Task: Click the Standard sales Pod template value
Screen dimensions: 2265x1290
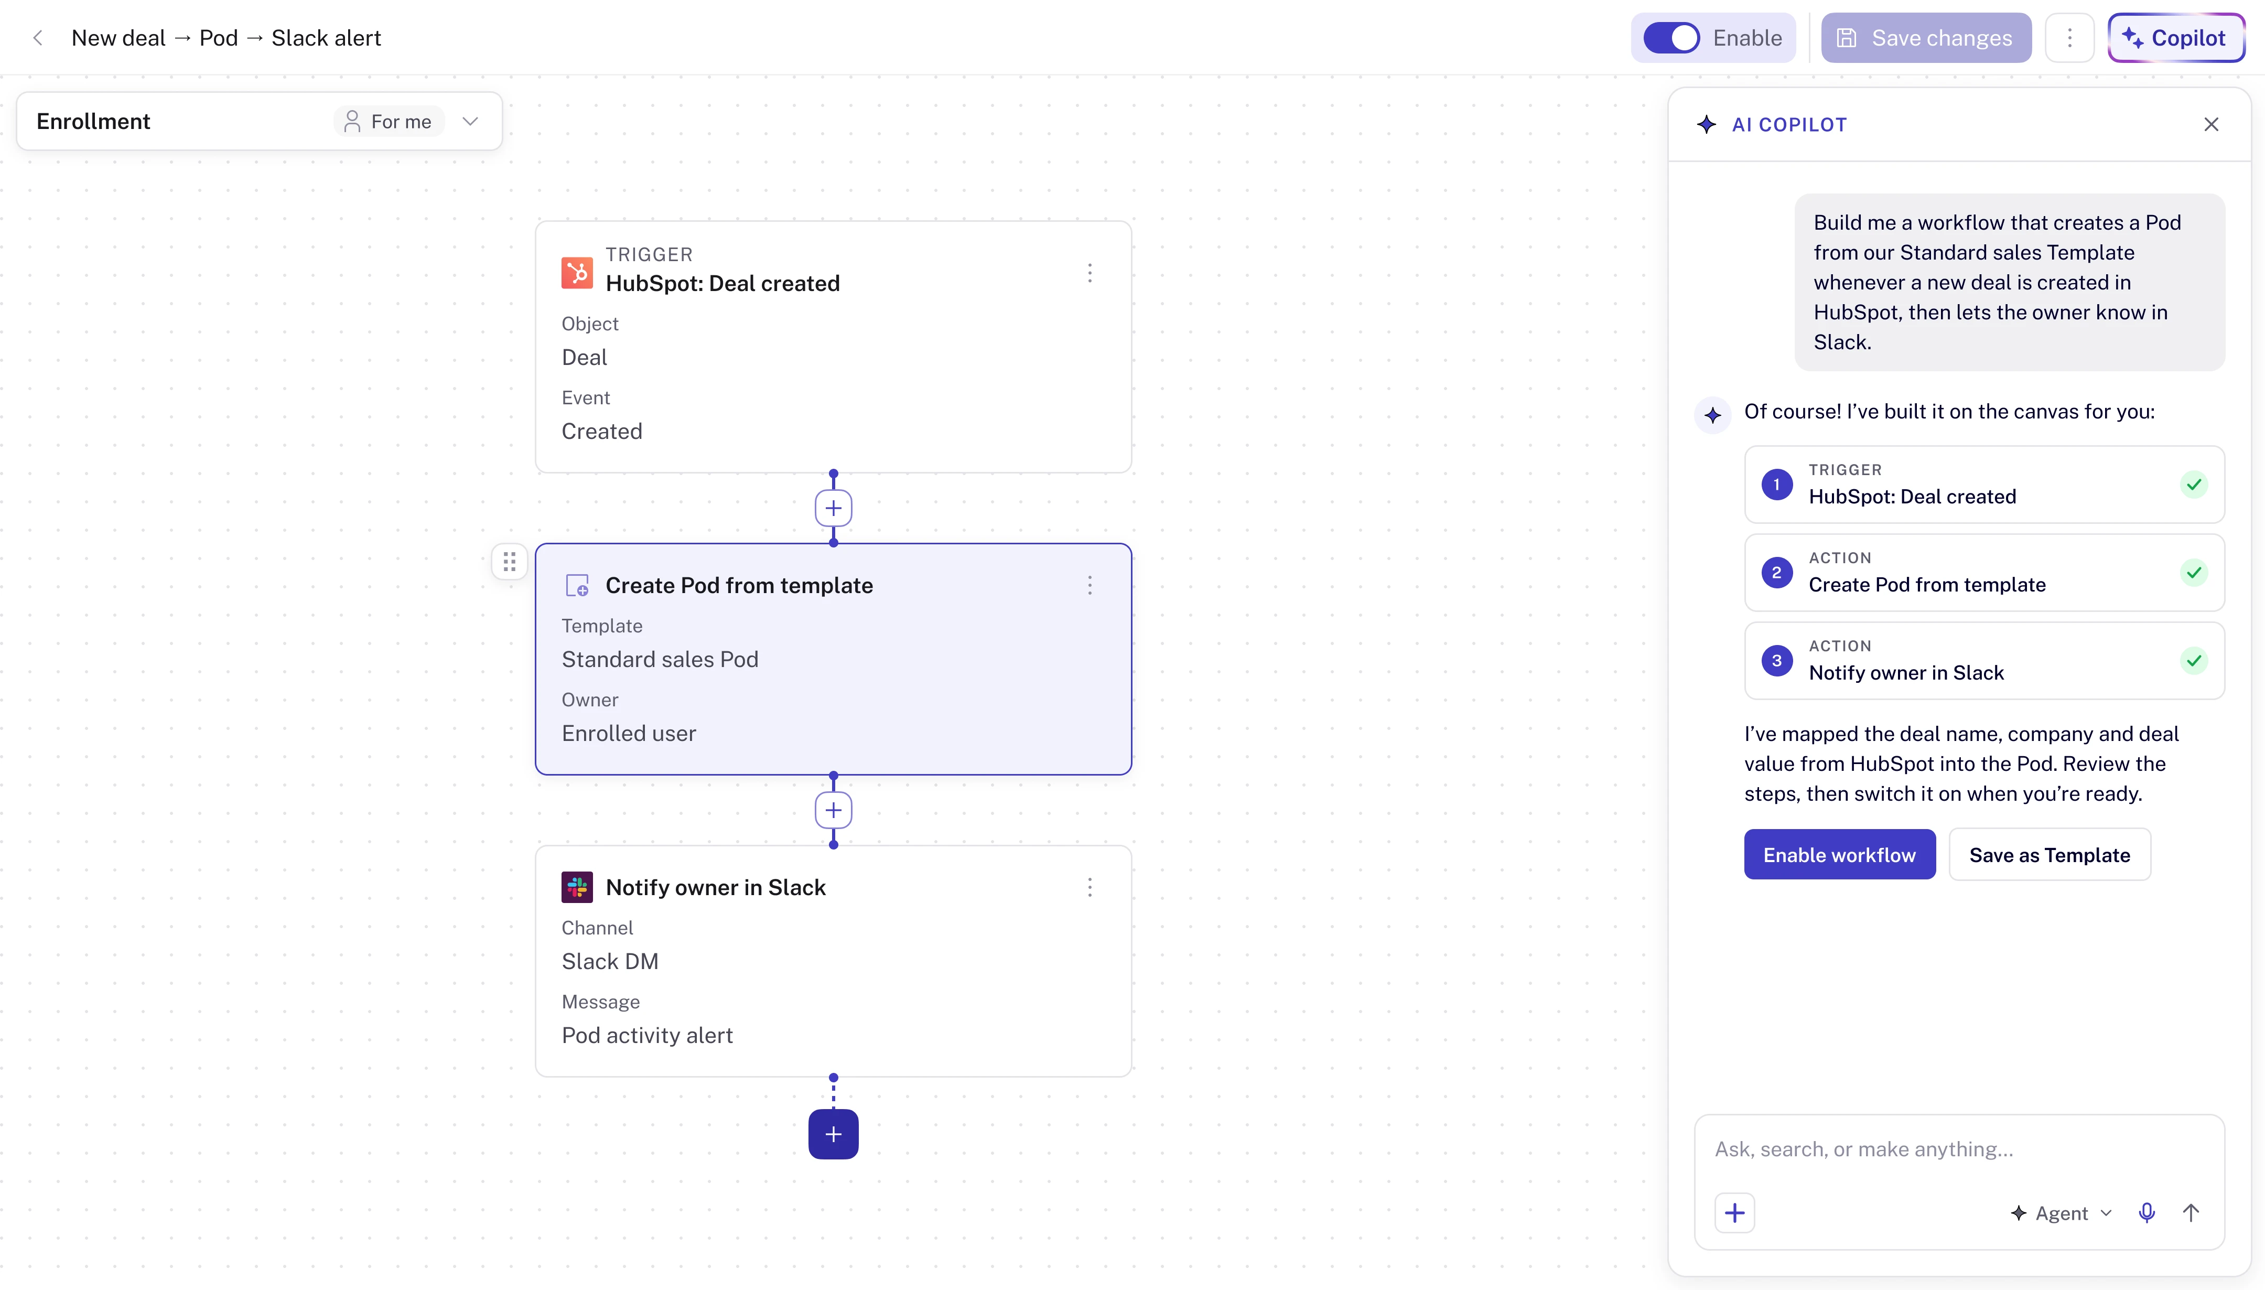Action: click(x=660, y=659)
